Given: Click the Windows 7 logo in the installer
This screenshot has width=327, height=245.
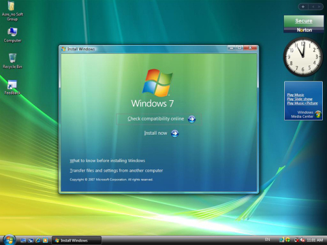Looking at the screenshot, I should [157, 83].
